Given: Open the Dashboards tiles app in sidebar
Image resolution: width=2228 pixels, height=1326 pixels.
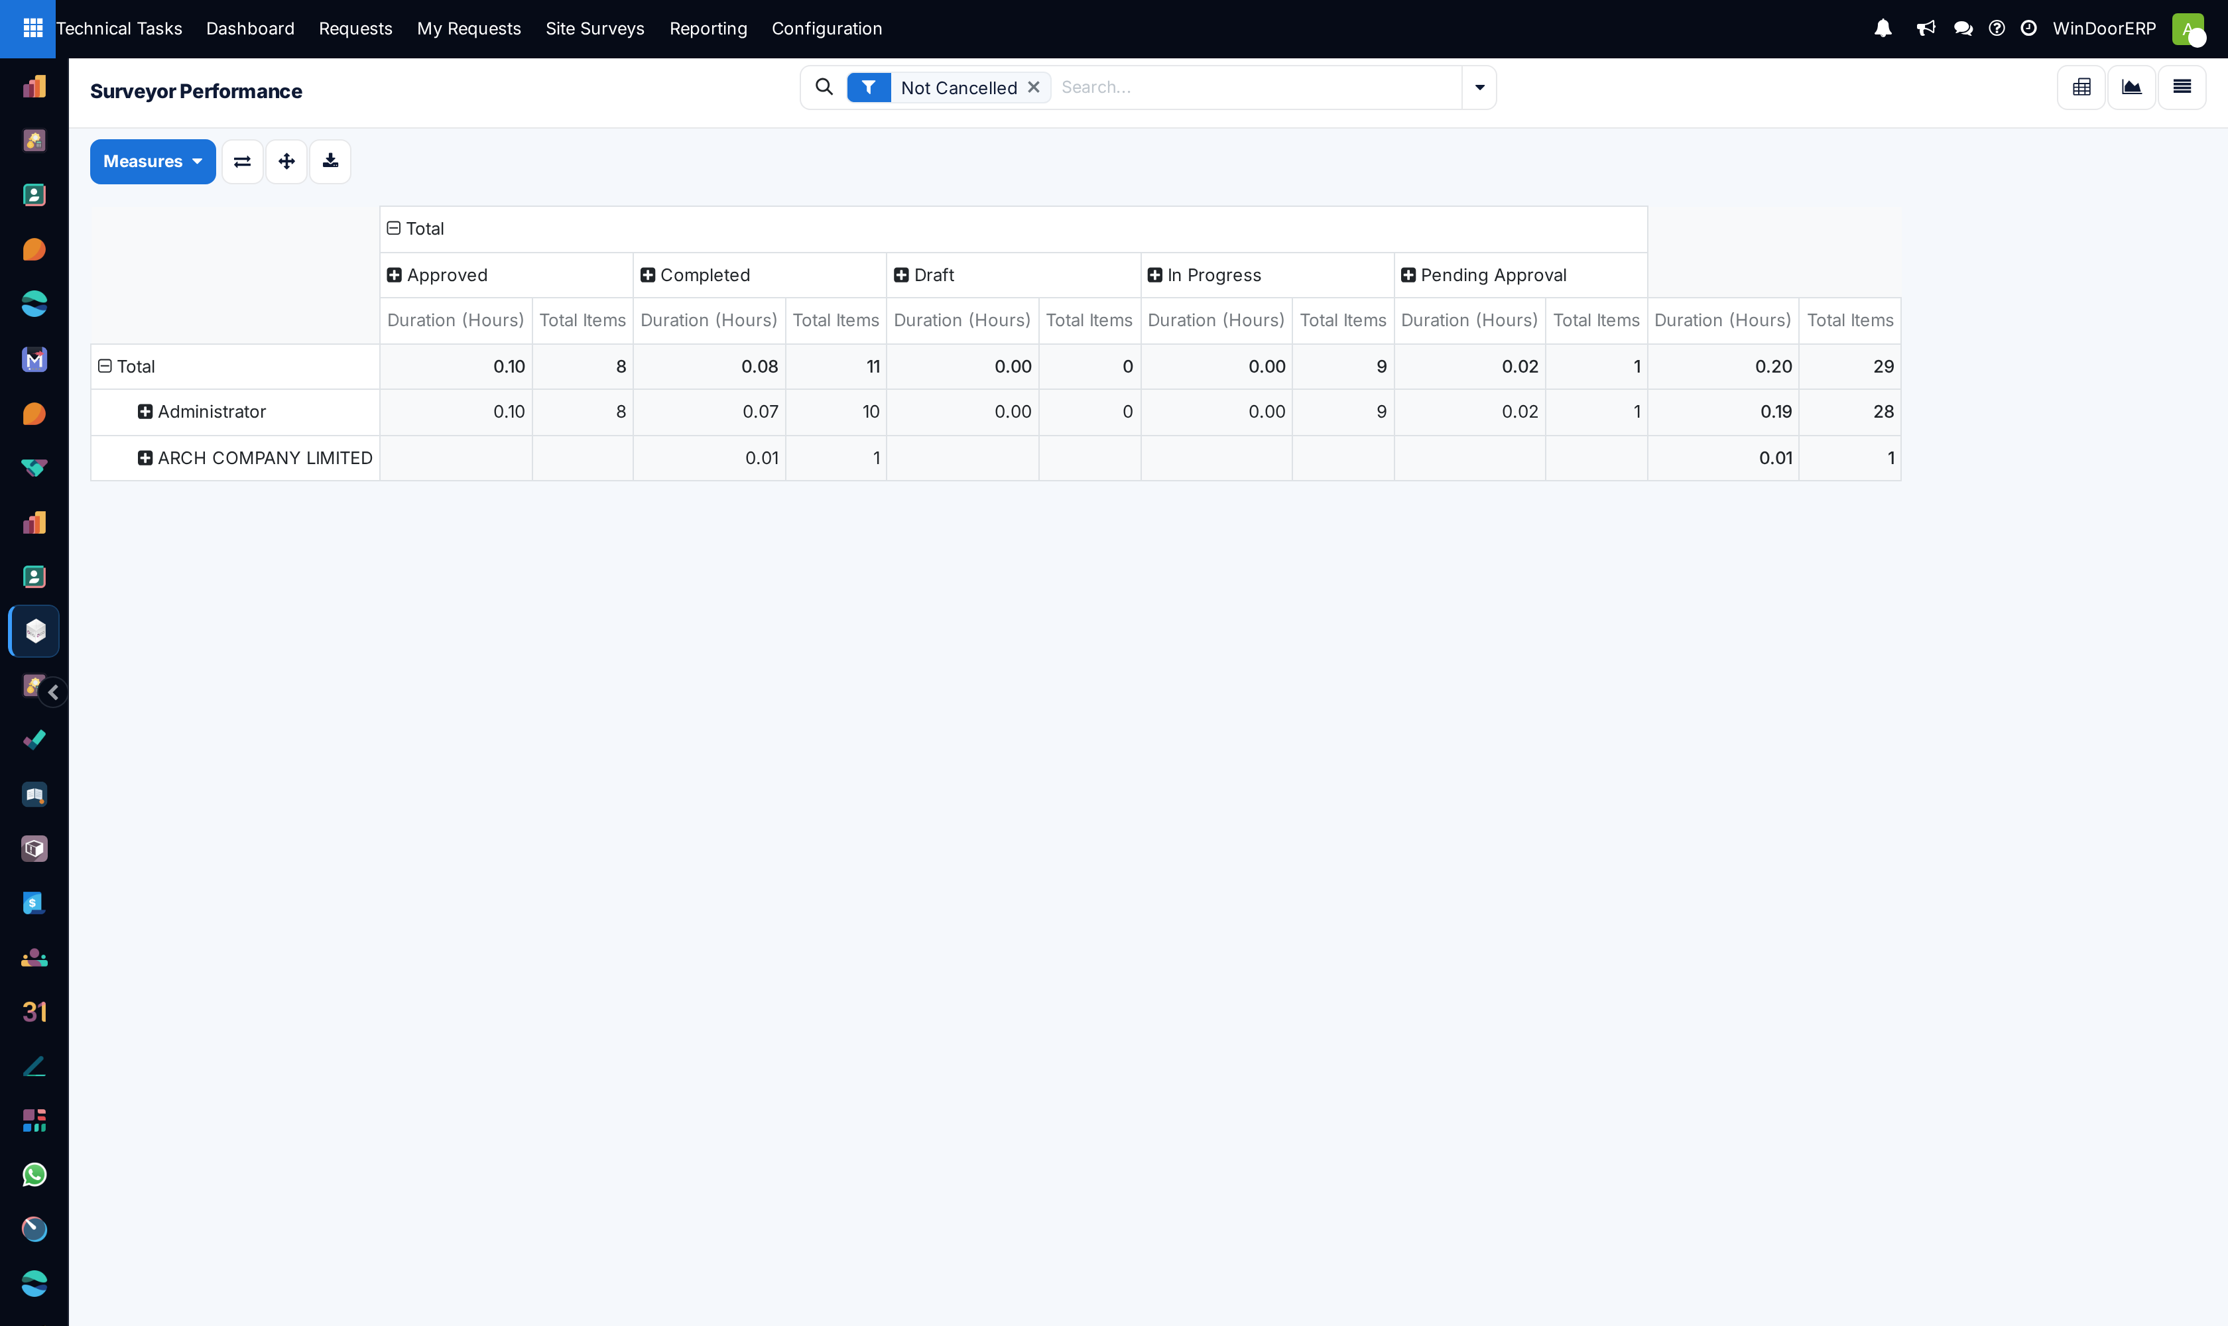Looking at the screenshot, I should (34, 1120).
